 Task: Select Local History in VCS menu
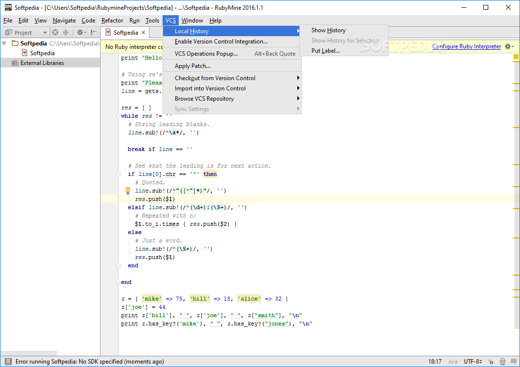tap(232, 31)
